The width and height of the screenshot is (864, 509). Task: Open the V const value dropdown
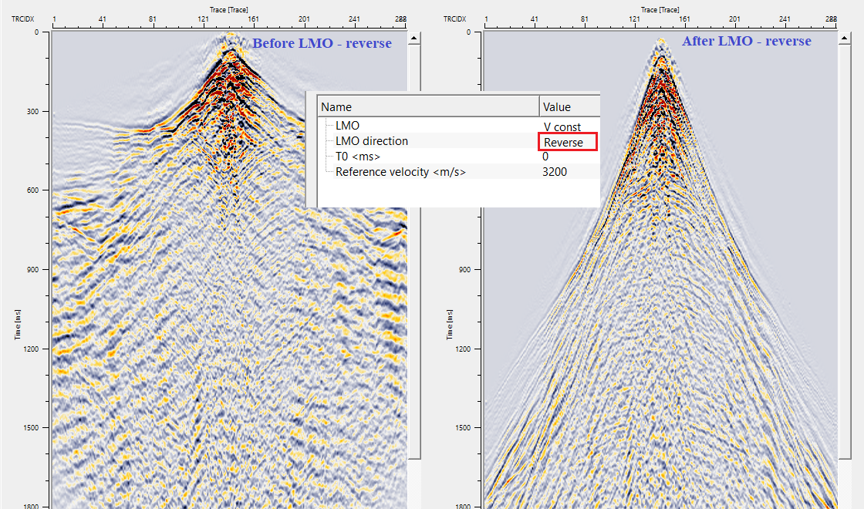(x=562, y=126)
